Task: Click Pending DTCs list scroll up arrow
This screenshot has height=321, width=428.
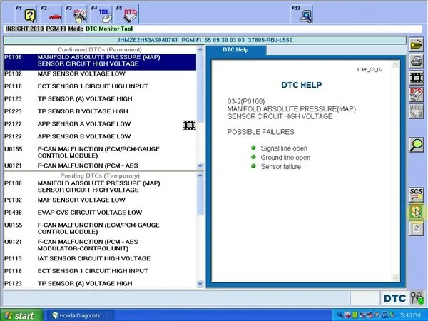Action: pyautogui.click(x=200, y=175)
